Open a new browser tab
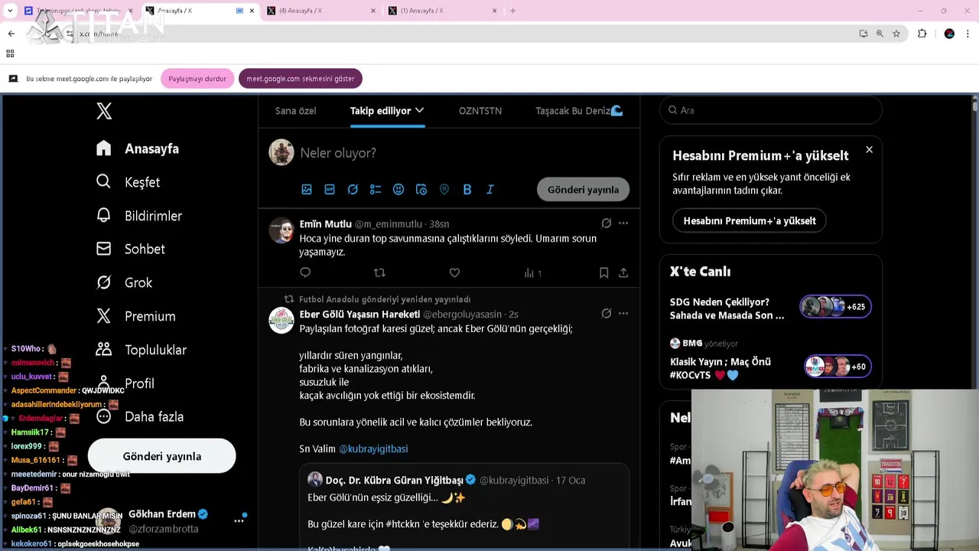Screen dimensions: 979x551 point(512,11)
